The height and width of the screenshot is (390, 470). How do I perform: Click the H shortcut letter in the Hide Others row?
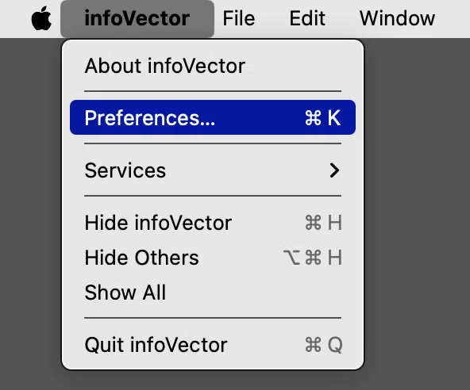335,258
